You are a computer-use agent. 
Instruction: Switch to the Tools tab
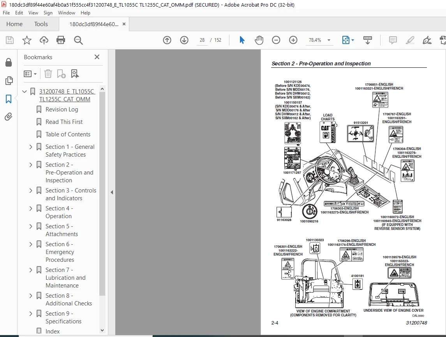[x=41, y=24]
